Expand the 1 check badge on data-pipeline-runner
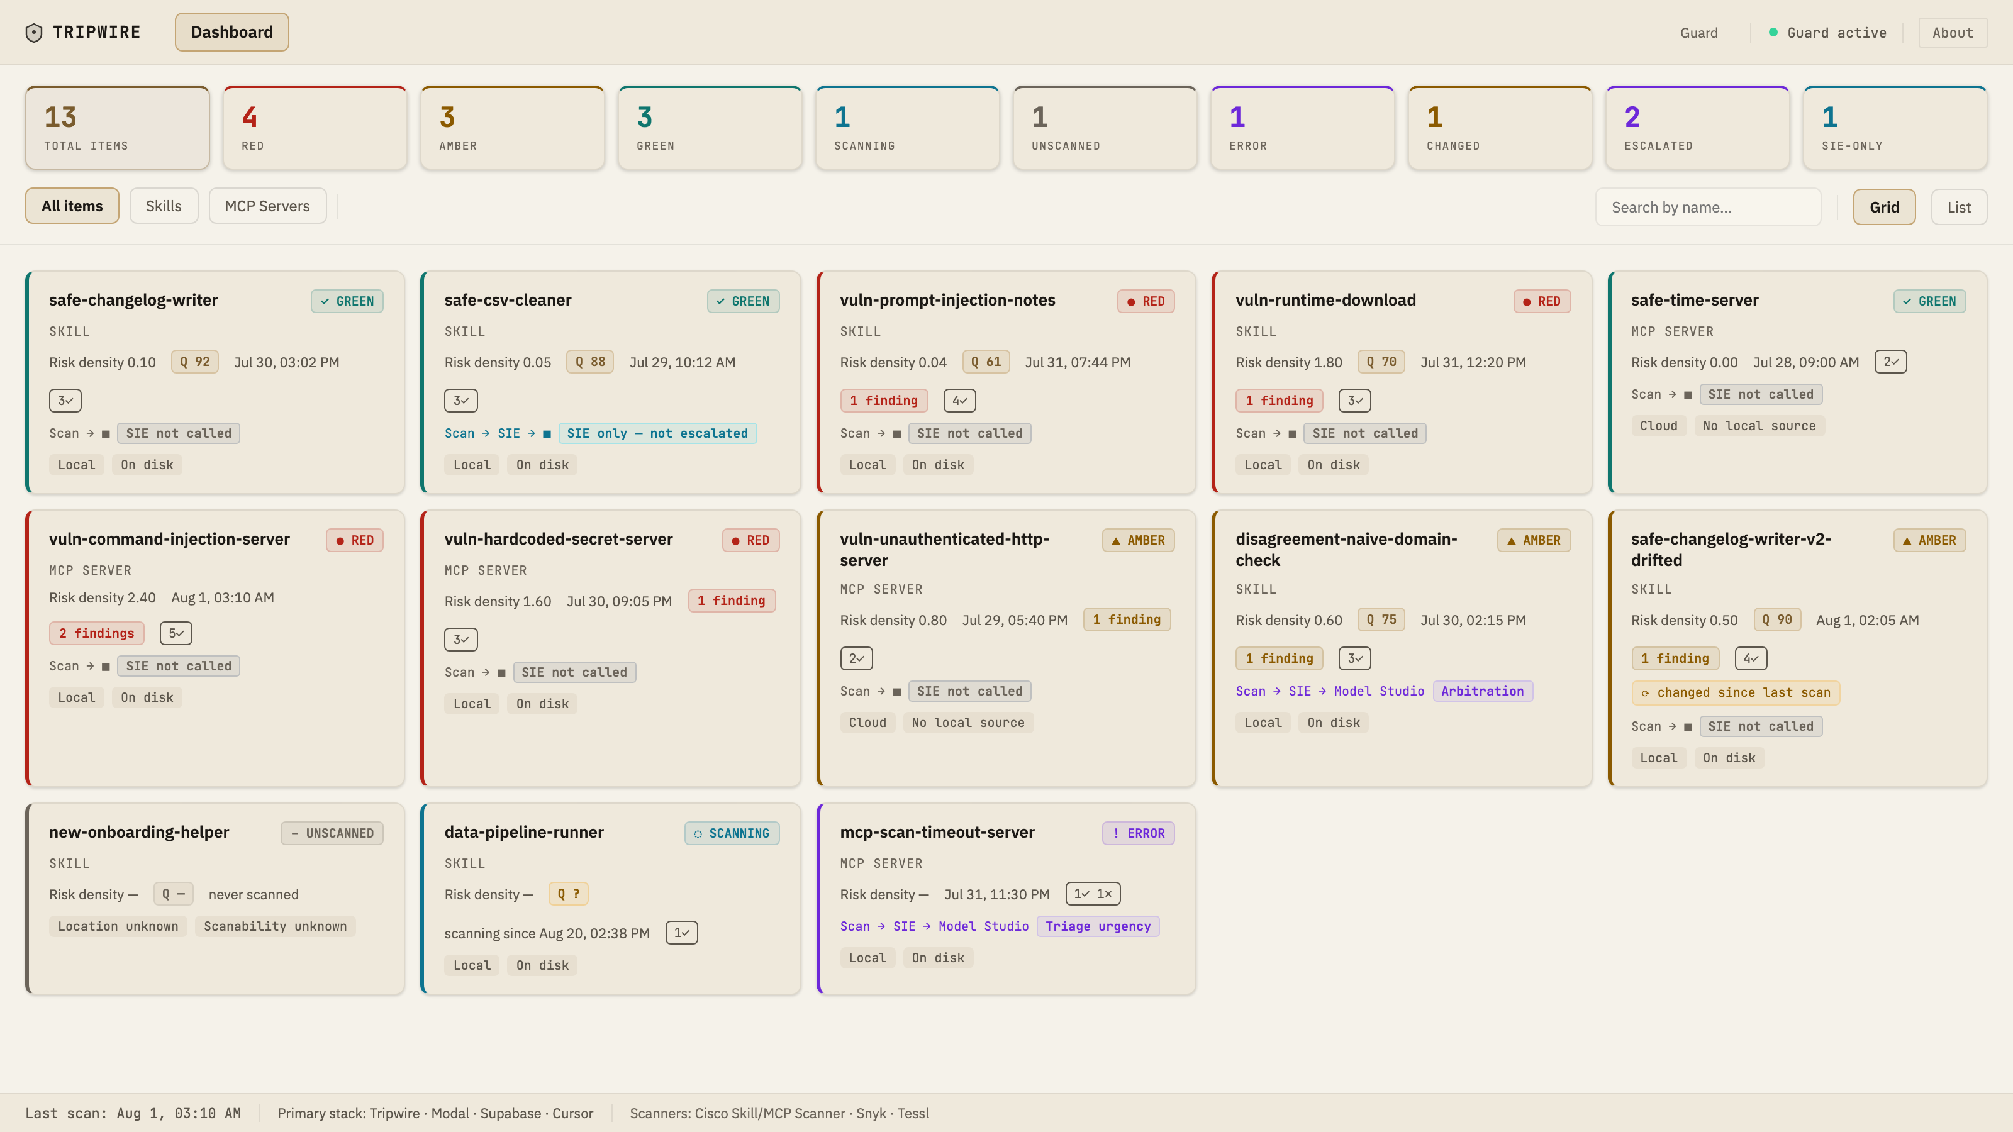 (x=681, y=933)
